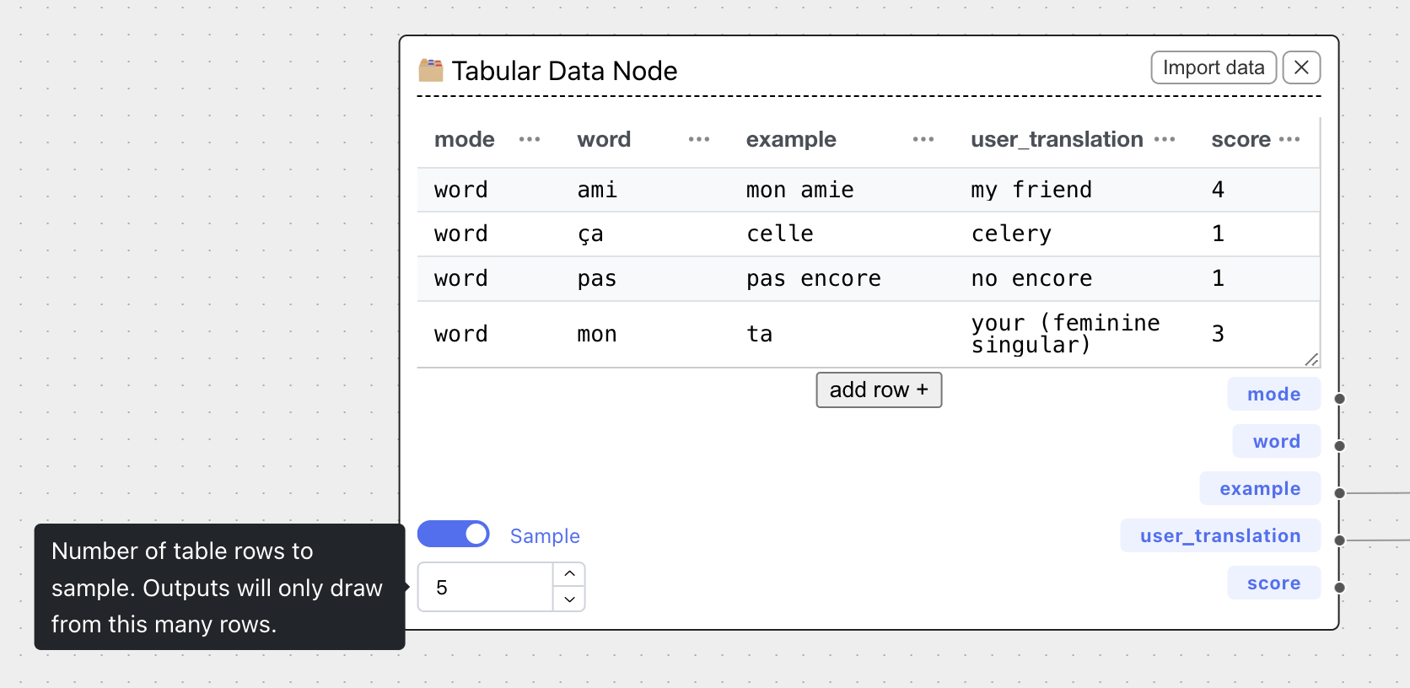Close the Tabular Data Node

click(x=1301, y=67)
